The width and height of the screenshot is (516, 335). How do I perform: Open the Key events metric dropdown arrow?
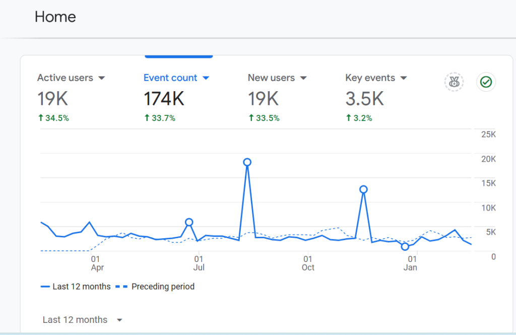(404, 78)
